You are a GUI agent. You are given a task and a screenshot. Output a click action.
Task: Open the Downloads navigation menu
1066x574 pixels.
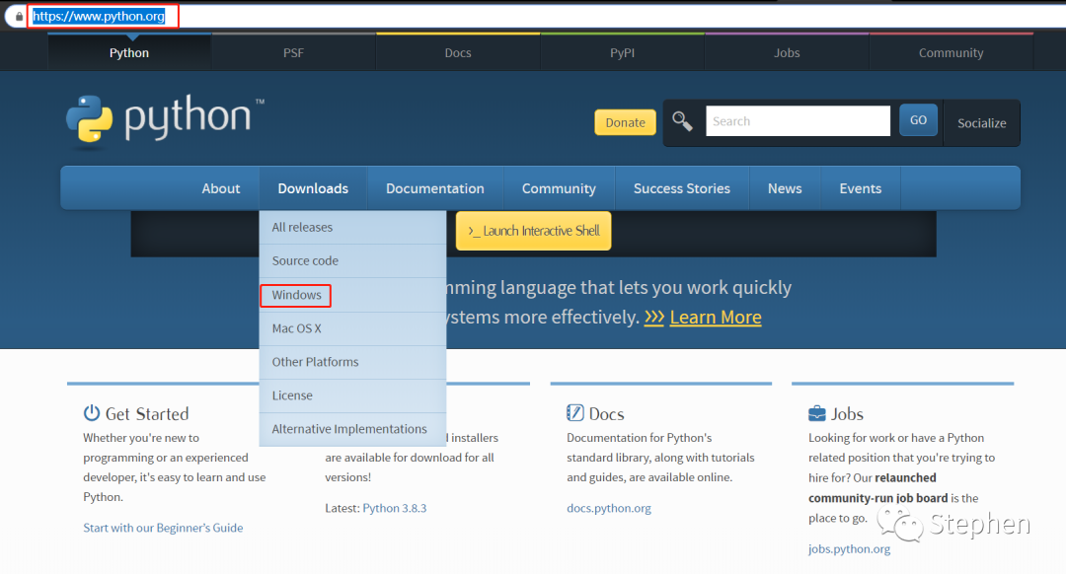point(313,188)
